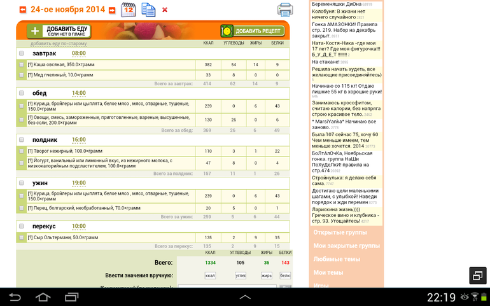
Task: Open the calendar date picker icon
Action: [129, 10]
